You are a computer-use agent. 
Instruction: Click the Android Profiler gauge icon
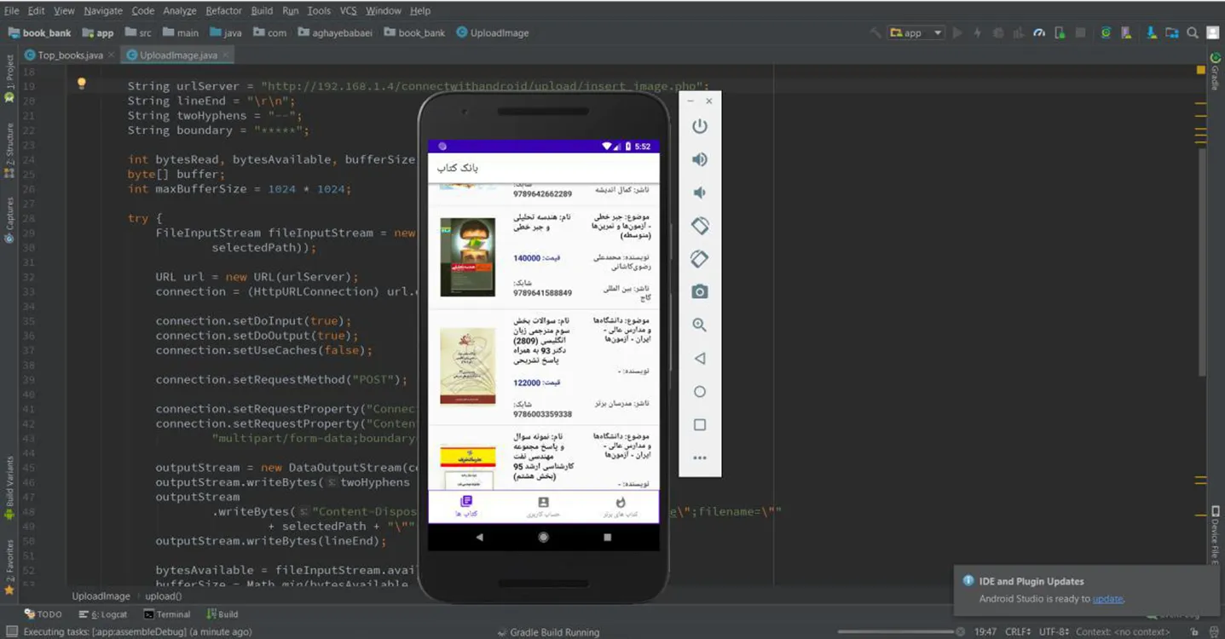coord(1038,33)
